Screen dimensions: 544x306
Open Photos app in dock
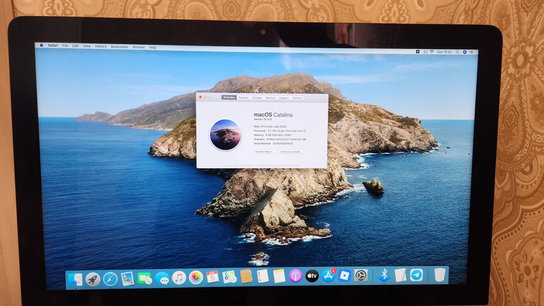196,277
